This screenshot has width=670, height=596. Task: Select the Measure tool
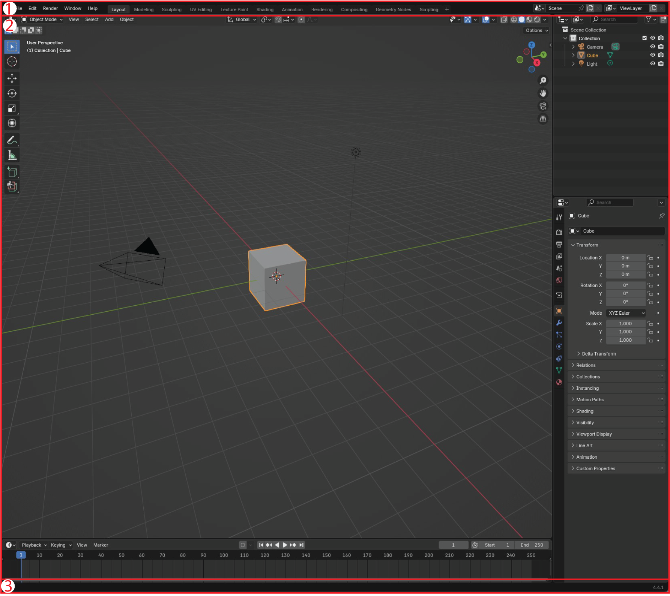[12, 155]
